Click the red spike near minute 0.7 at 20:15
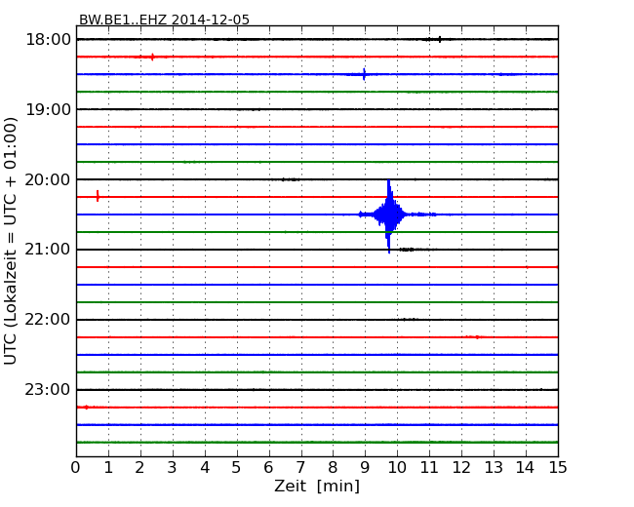 click(x=98, y=196)
